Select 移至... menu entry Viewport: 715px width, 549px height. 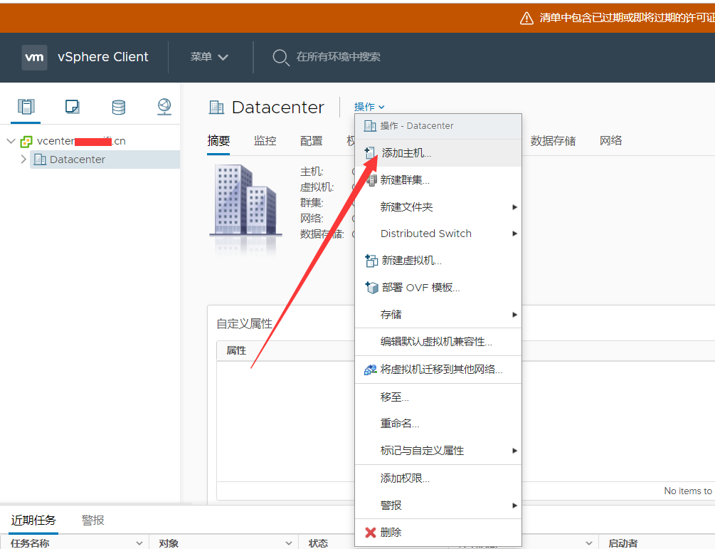tap(438, 397)
